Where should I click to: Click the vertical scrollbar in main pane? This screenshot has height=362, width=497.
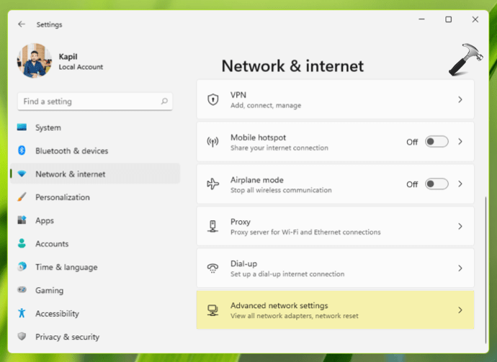485,270
